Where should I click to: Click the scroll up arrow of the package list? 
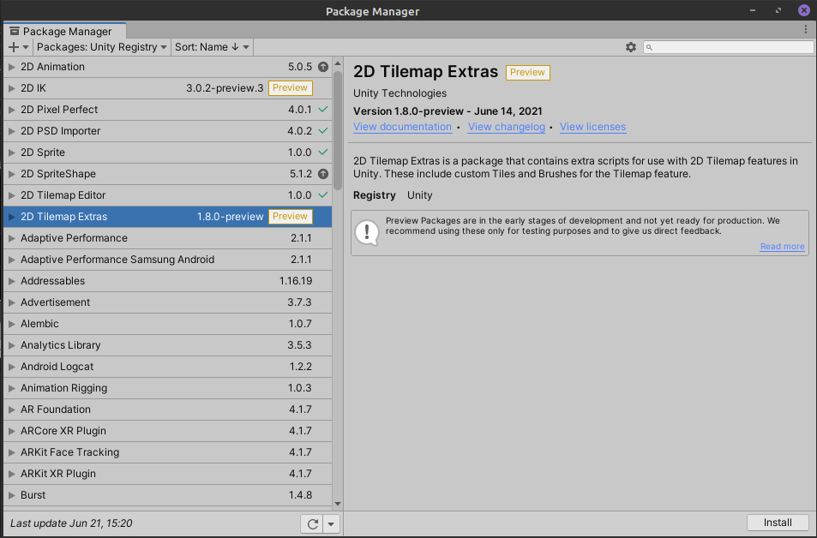point(338,63)
